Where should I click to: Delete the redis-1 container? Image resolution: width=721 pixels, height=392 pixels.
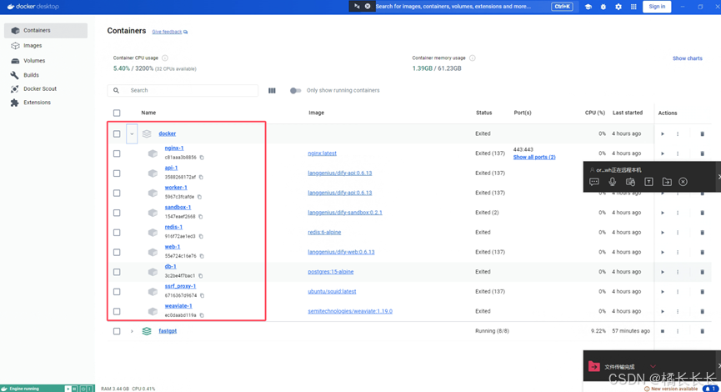click(702, 233)
